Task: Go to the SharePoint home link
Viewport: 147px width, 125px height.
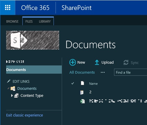Action: 76,8
